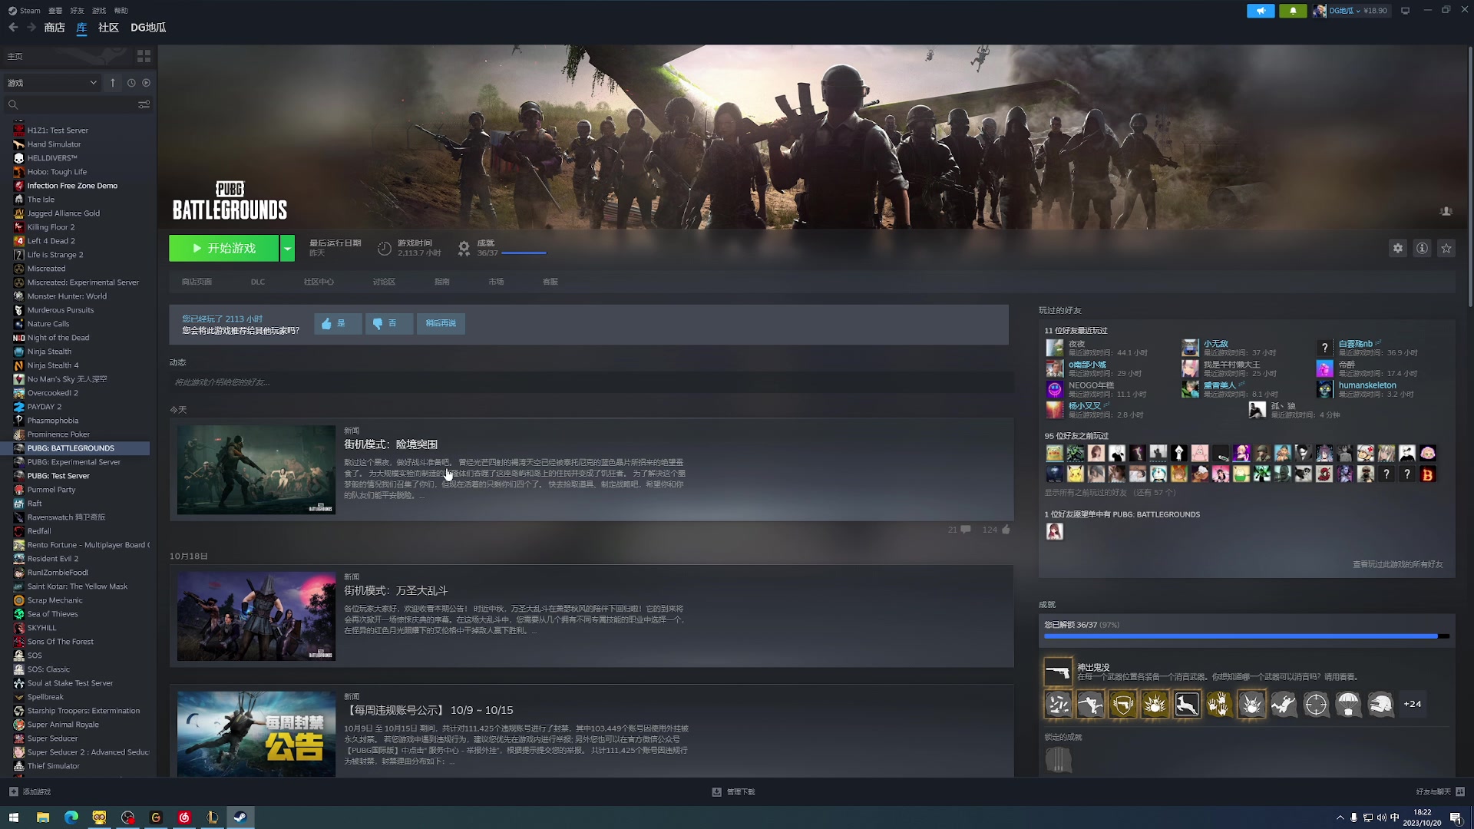Expand the +24 more achievements
Viewport: 1474px width, 829px height.
tap(1413, 704)
